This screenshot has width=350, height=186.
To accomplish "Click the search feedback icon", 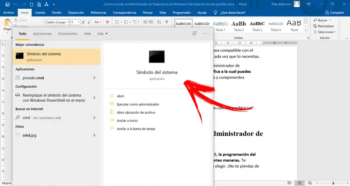I will pyautogui.click(x=194, y=34).
